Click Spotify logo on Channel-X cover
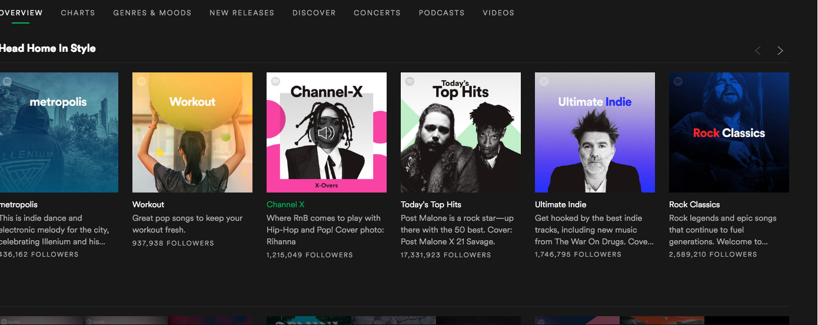The image size is (818, 325). tap(276, 82)
